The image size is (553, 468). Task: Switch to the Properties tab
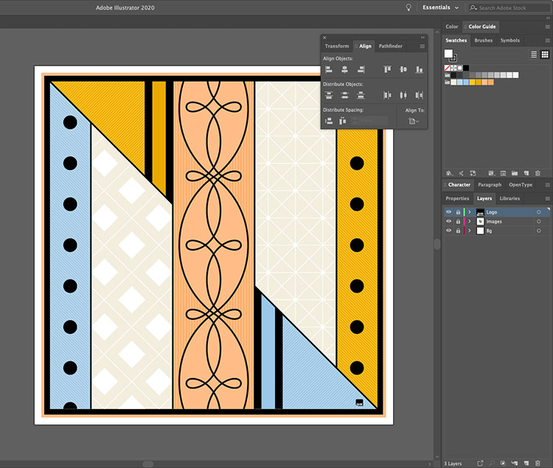point(457,199)
